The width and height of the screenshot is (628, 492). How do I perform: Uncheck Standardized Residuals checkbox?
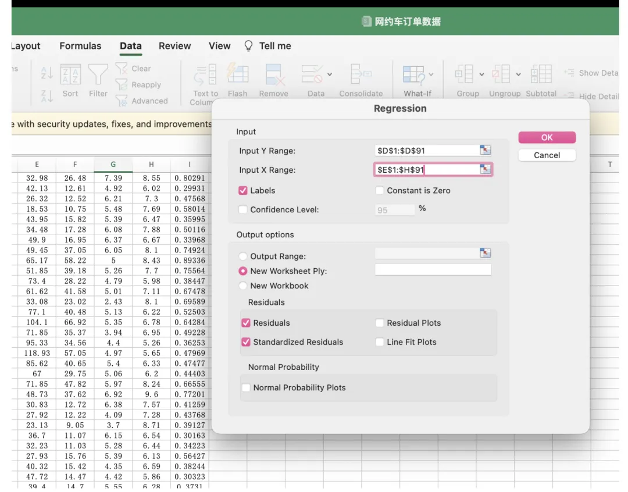click(x=246, y=342)
